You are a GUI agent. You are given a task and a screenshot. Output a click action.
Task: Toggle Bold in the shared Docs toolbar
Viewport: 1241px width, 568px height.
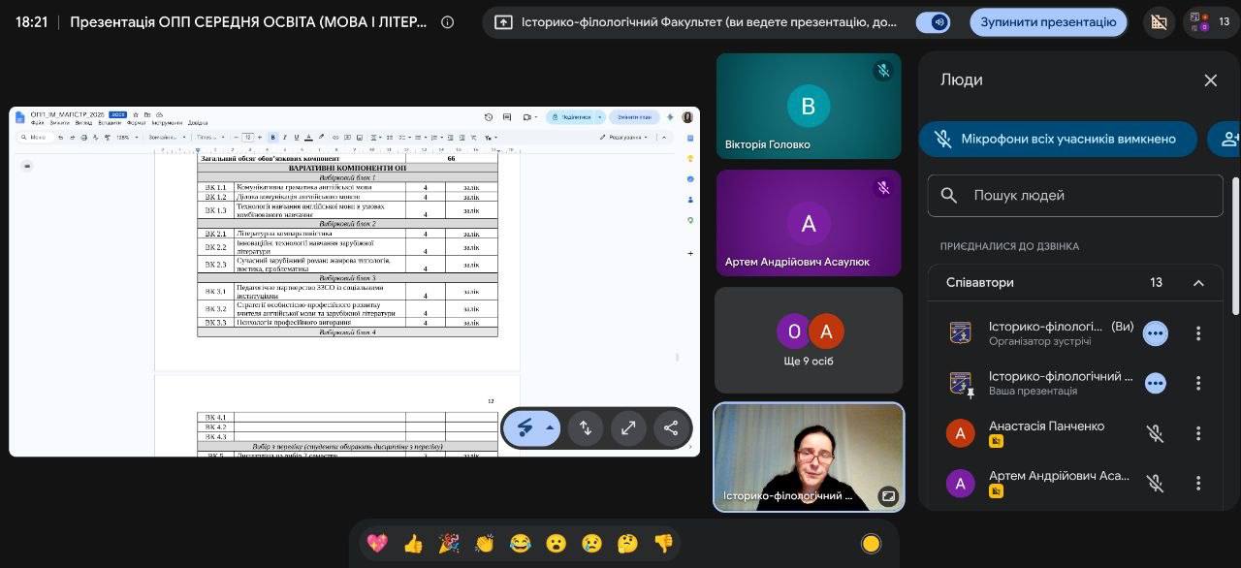tap(272, 138)
